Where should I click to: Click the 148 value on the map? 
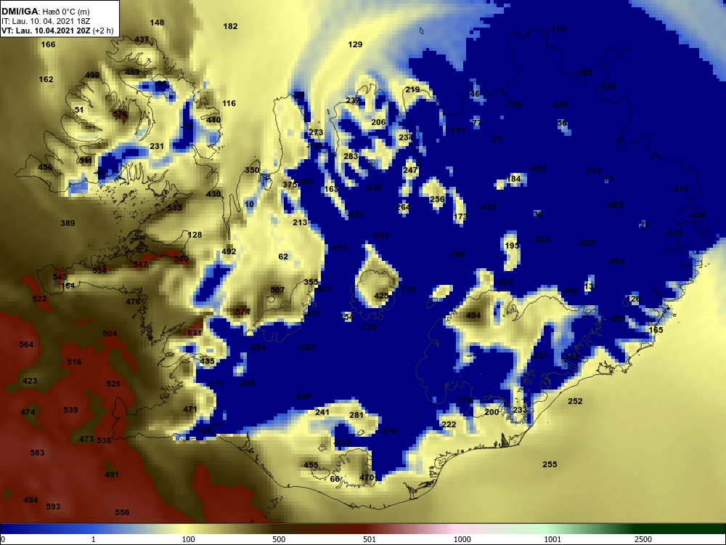click(157, 23)
